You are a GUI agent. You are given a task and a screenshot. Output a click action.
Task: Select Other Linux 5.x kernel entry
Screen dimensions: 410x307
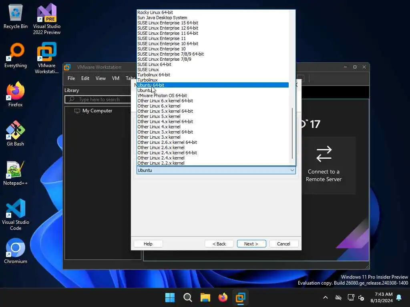coord(213,116)
